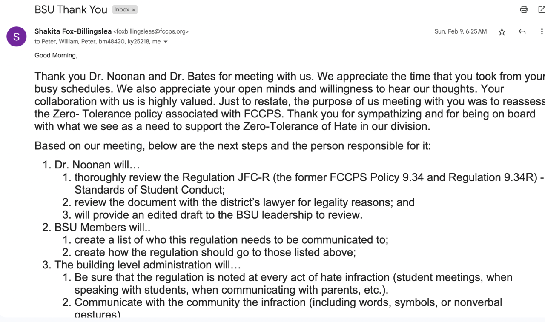Click 'The building level administration will…' item

[x=147, y=265]
